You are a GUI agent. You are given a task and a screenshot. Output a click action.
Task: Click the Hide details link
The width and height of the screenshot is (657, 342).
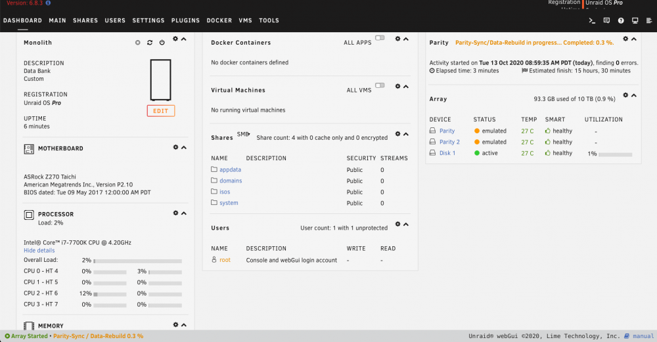(39, 250)
